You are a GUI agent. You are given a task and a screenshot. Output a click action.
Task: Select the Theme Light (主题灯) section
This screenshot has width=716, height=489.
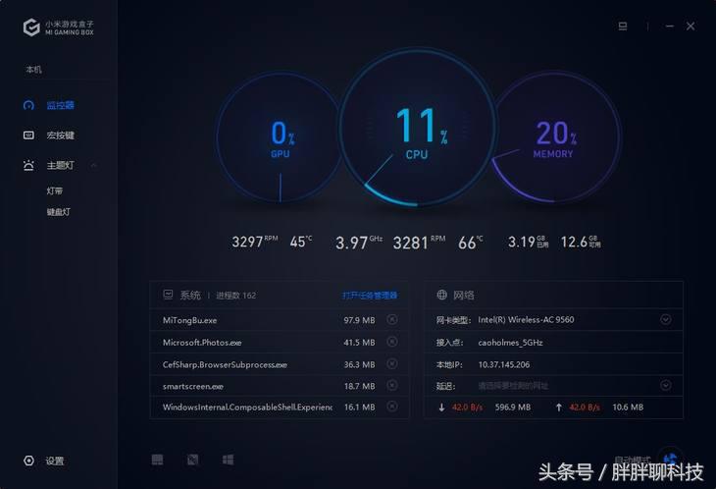tap(60, 165)
